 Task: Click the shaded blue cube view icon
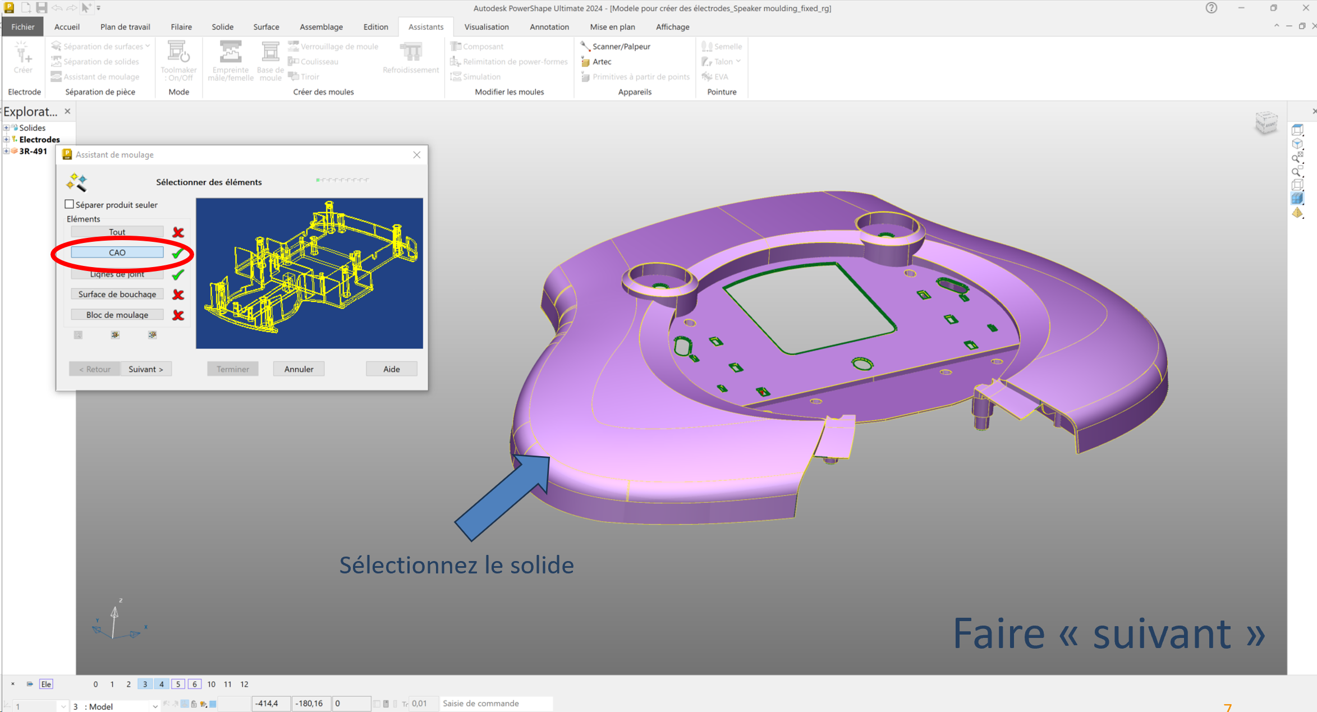pos(1297,198)
